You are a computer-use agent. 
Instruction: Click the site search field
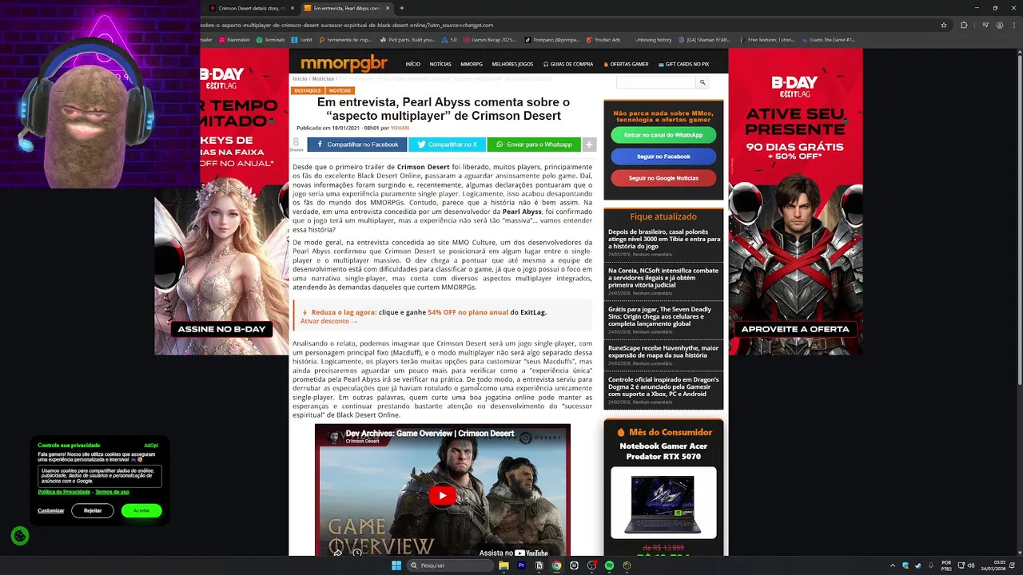(656, 82)
